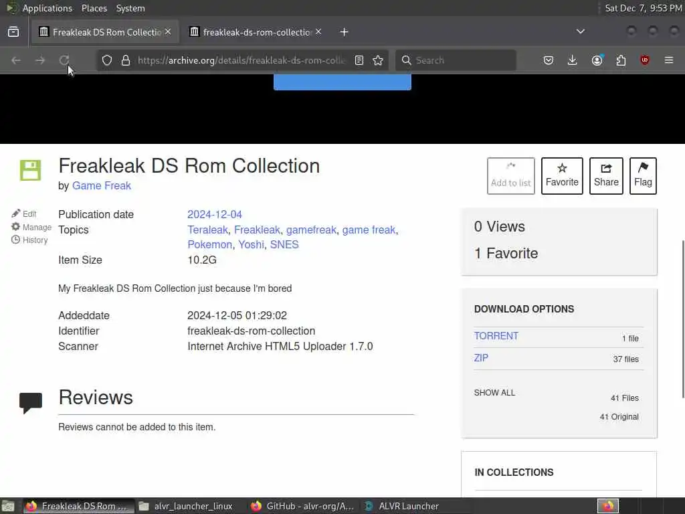Click the 41 Original files text
Screen dimensions: 685x514
tap(619, 417)
